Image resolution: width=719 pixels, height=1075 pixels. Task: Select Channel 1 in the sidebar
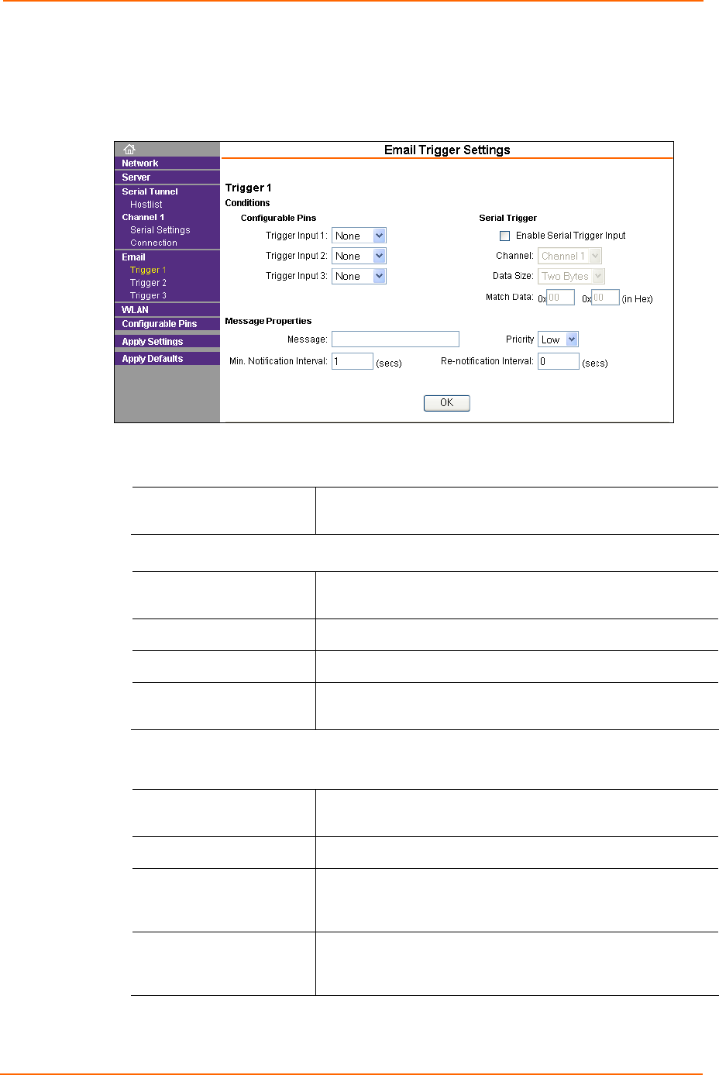point(143,217)
